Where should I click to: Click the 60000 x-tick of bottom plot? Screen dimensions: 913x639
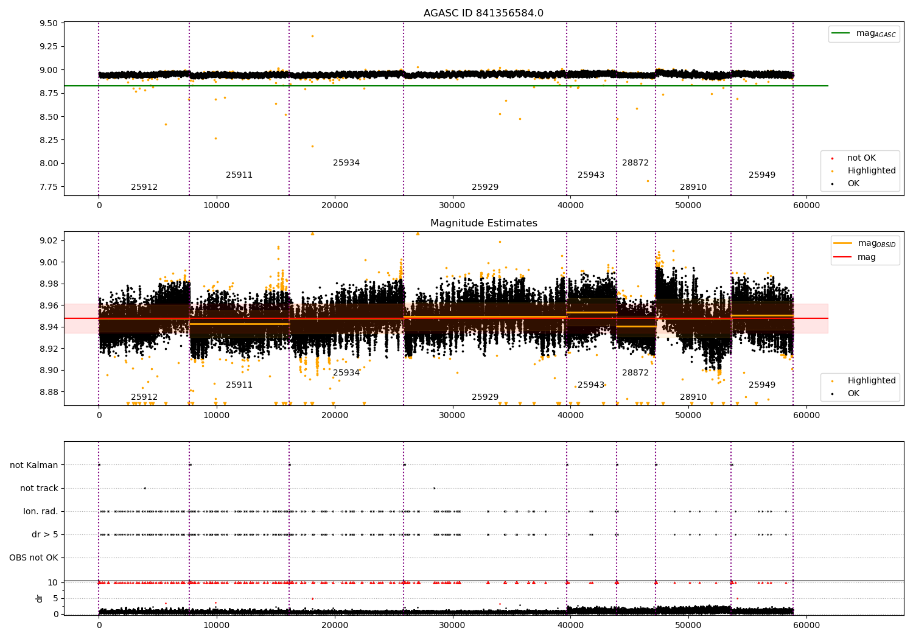point(806,625)
